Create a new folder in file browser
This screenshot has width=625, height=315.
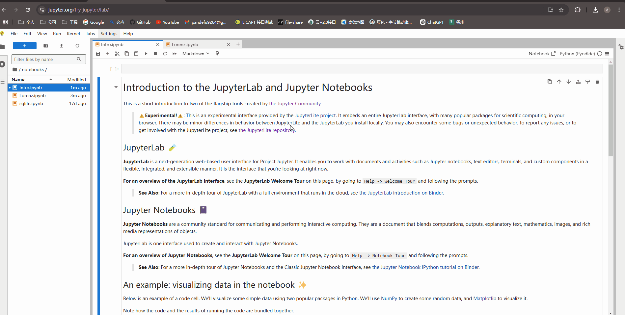(46, 46)
